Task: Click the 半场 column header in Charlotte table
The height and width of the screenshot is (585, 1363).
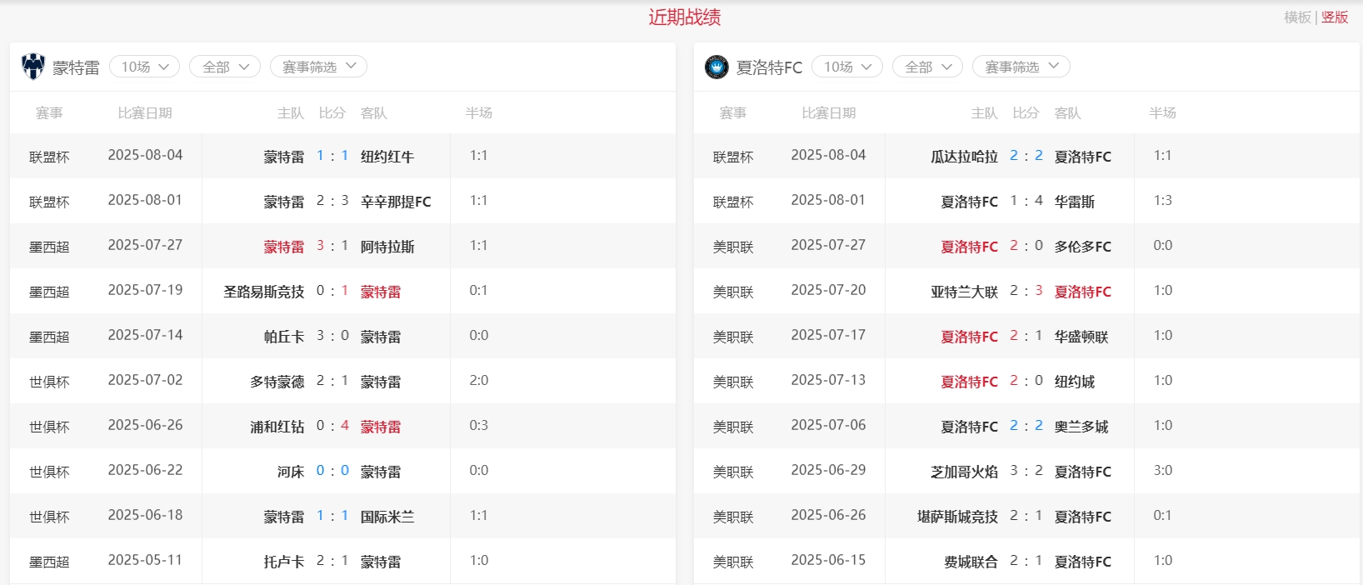Action: (x=1162, y=113)
